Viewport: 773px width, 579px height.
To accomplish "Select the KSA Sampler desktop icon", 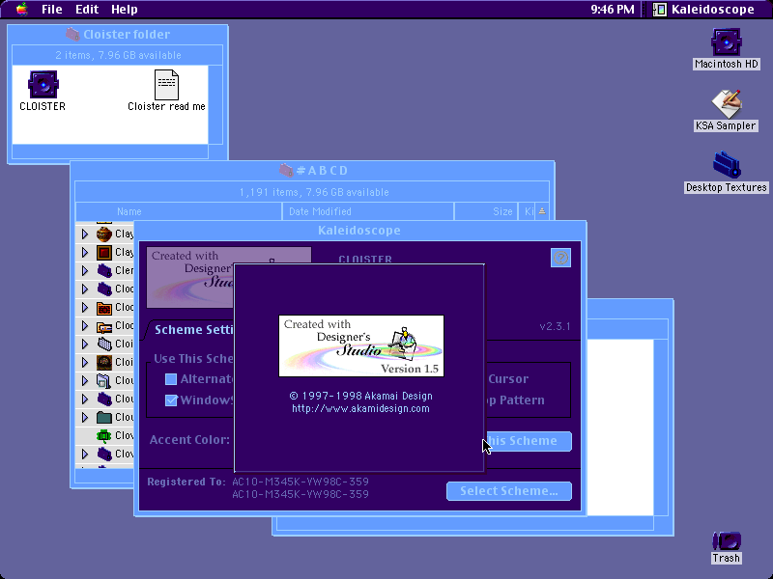I will (x=727, y=103).
